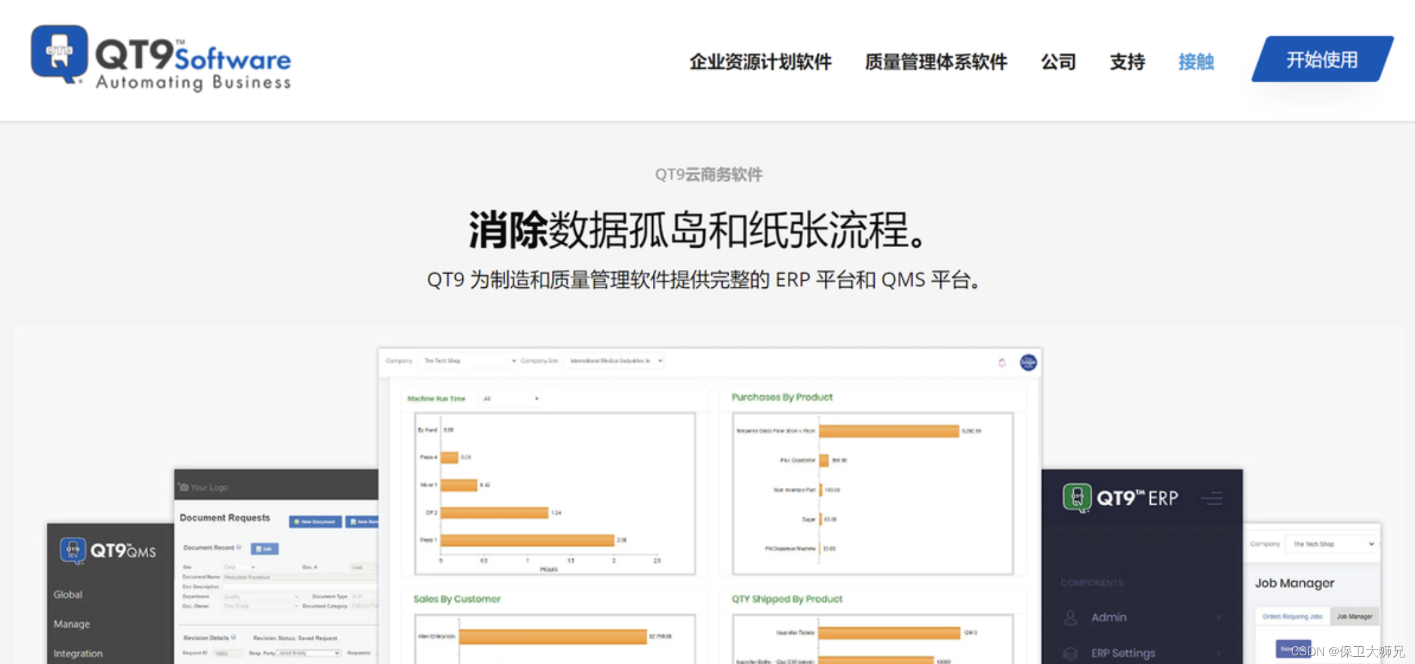
Task: Click the New Document button
Action: tap(315, 522)
